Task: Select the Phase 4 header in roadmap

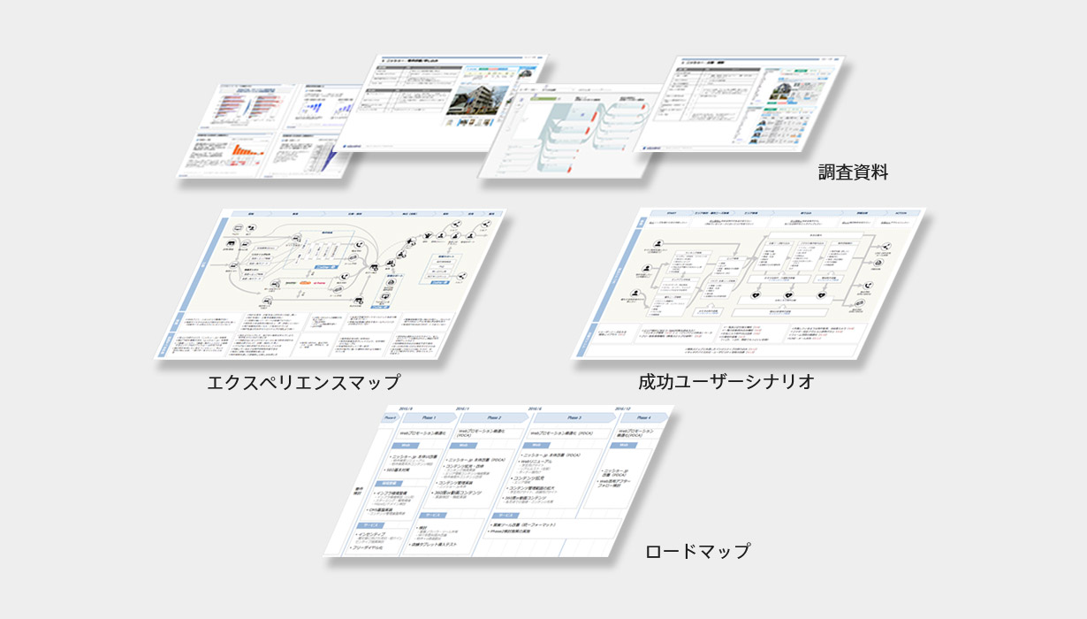Action: pos(642,417)
